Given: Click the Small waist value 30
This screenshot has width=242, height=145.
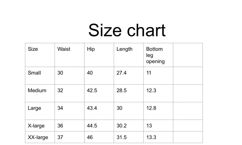Looking at the screenshot, I should [x=60, y=73].
